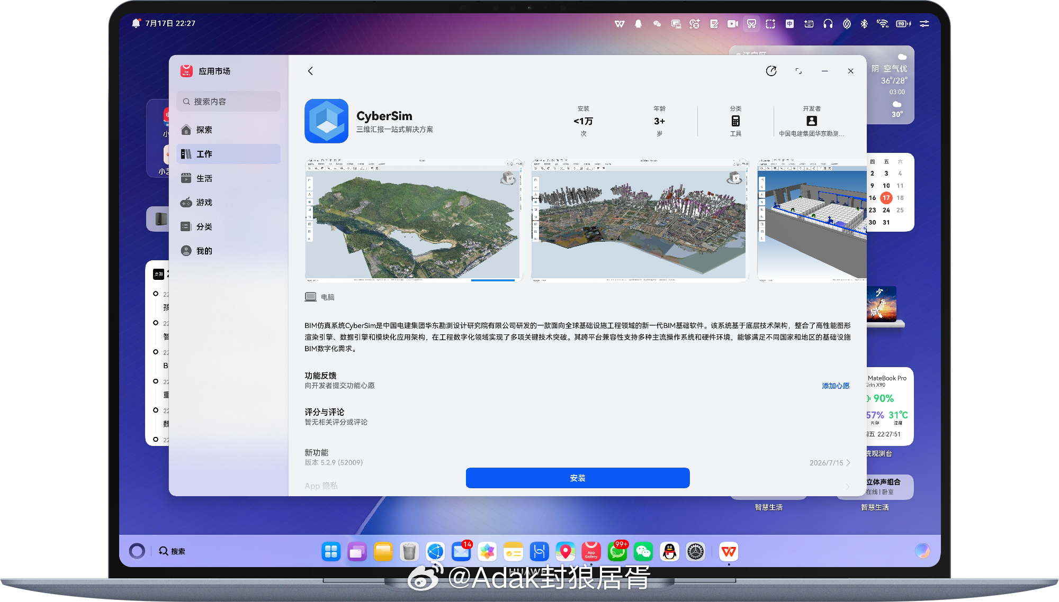Click the 电脑 device label
This screenshot has width=1059, height=602.
tap(328, 297)
